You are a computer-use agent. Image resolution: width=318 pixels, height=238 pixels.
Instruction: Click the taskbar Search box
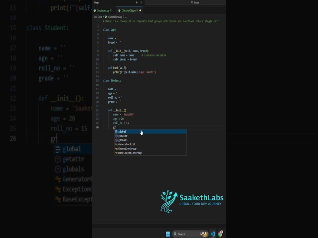pos(190,234)
